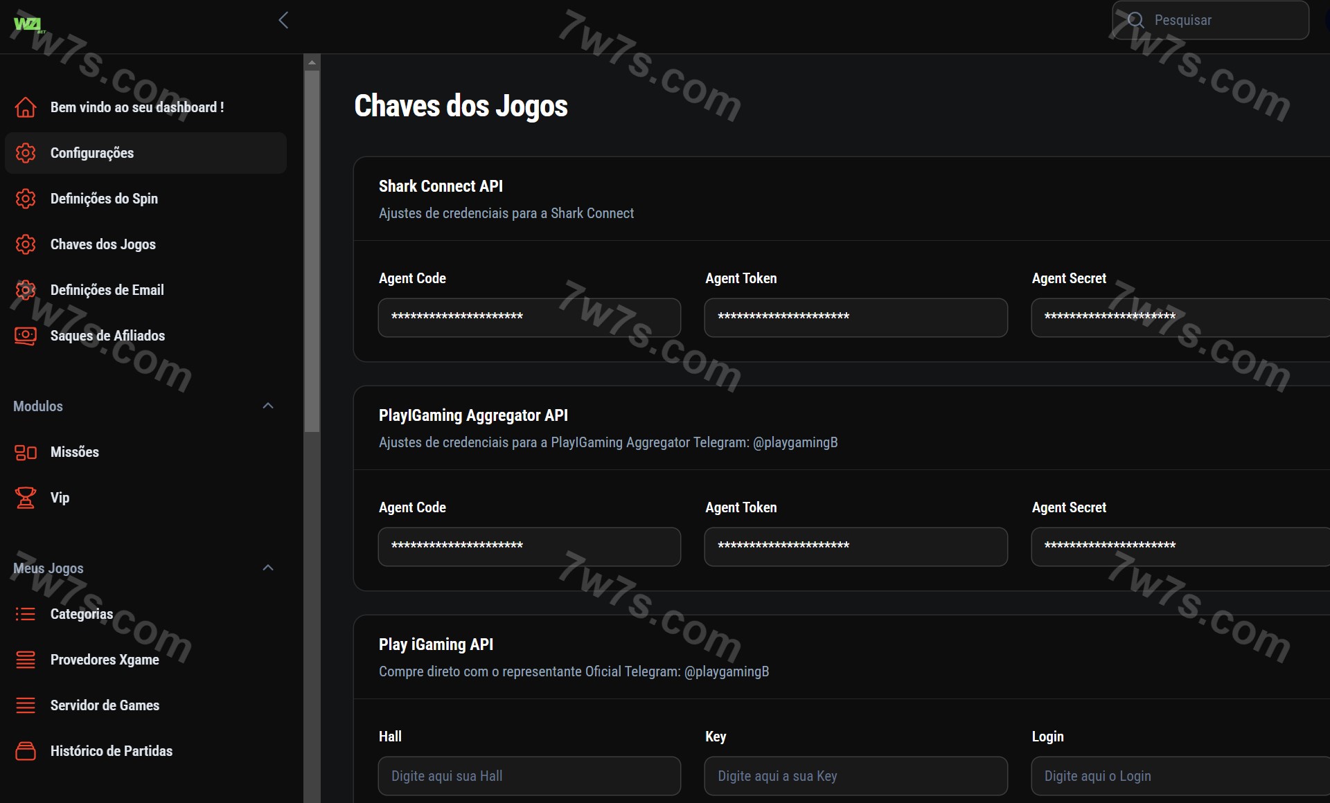The height and width of the screenshot is (803, 1330).
Task: Click the Histórico de Partidas icon
Action: pyautogui.click(x=26, y=751)
